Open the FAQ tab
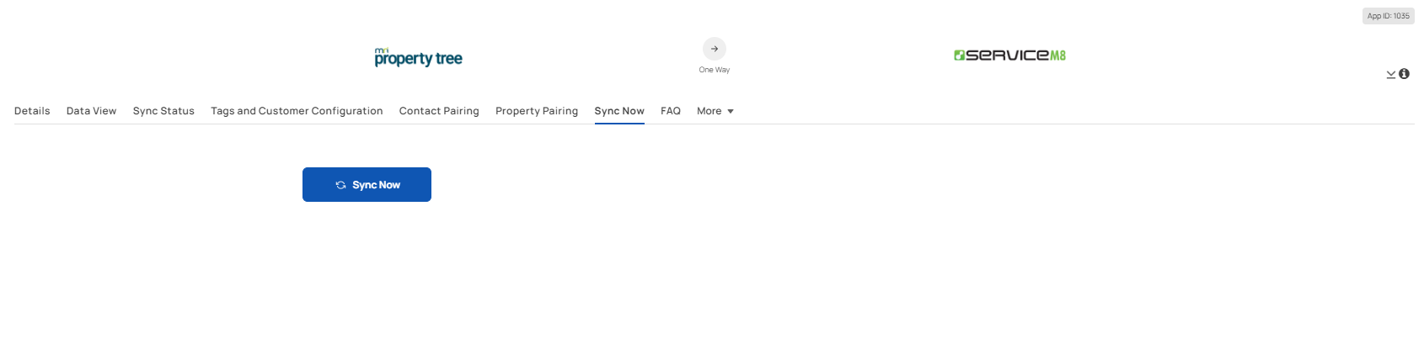This screenshot has width=1424, height=354. coord(671,111)
